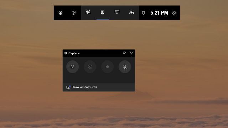Pin the Capture widget
This screenshot has width=228, height=128.
(124, 53)
